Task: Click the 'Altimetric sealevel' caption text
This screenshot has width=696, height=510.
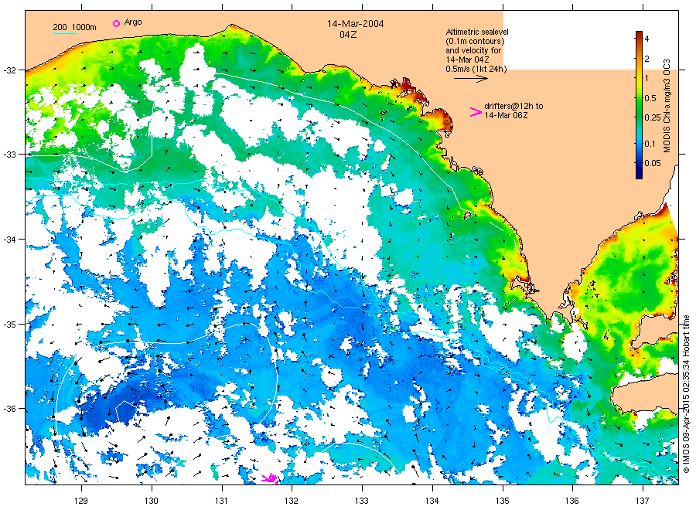Action: click(x=476, y=32)
